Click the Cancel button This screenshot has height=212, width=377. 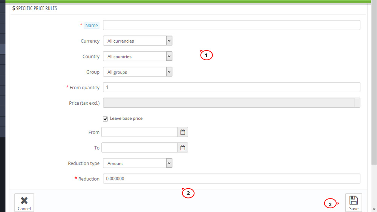click(24, 203)
